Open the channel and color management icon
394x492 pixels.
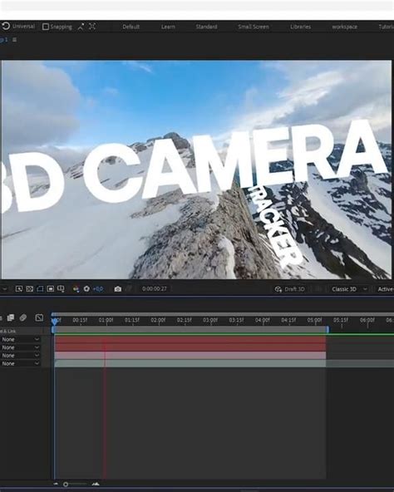76,289
